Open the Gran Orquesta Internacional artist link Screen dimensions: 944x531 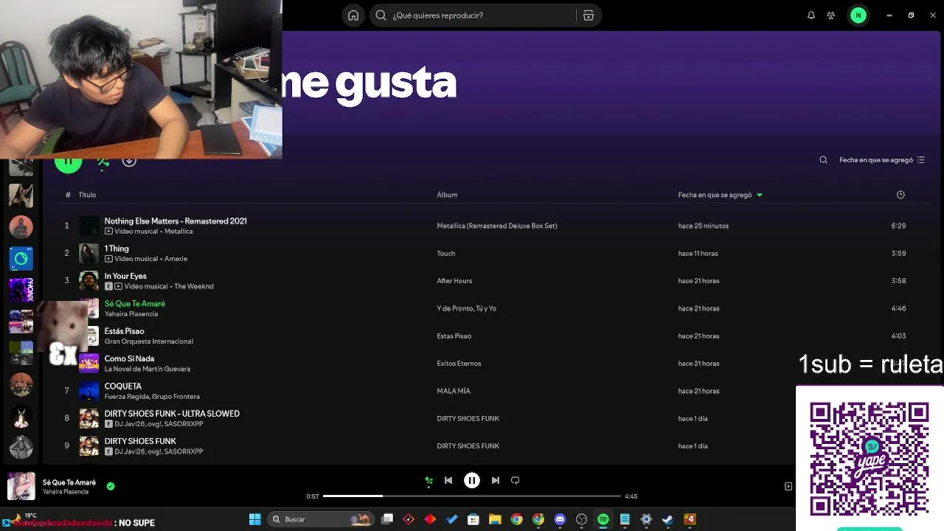coord(149,341)
